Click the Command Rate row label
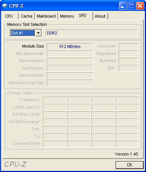Screen dimensions: 146x172 (26, 144)
